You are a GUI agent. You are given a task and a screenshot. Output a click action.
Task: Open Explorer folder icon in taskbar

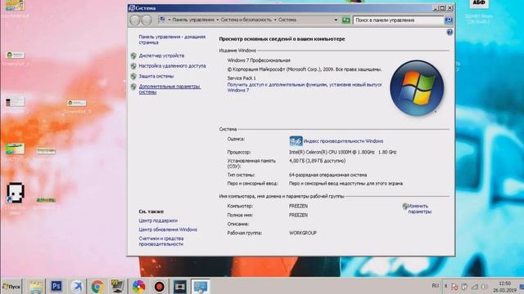(x=35, y=287)
